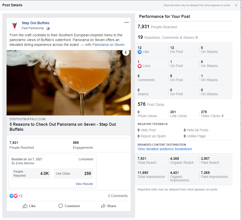The width and height of the screenshot is (241, 220).
Task: Open the cocktail photo article thumbnail
Action: point(69,83)
